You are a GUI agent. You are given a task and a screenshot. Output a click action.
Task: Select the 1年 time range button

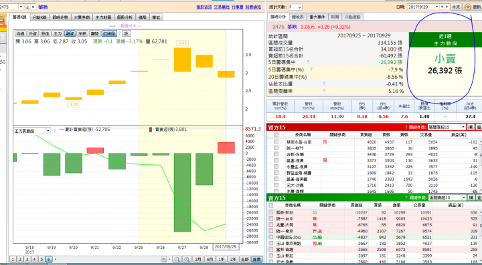[222, 259]
